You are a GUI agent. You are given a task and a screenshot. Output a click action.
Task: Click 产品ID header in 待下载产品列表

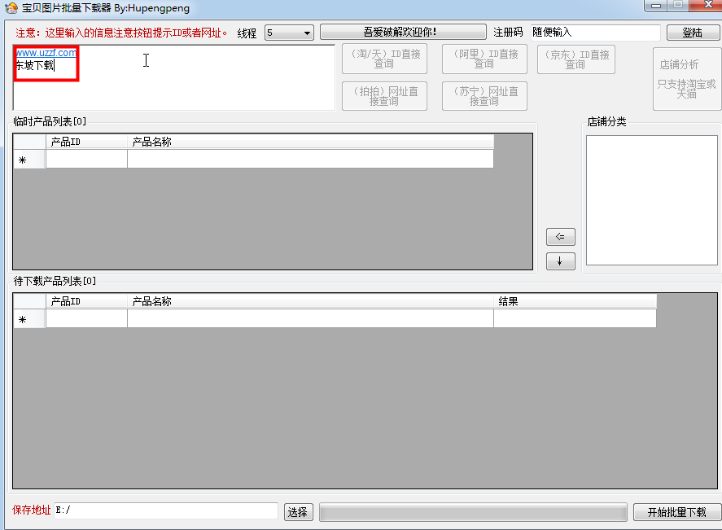[86, 301]
